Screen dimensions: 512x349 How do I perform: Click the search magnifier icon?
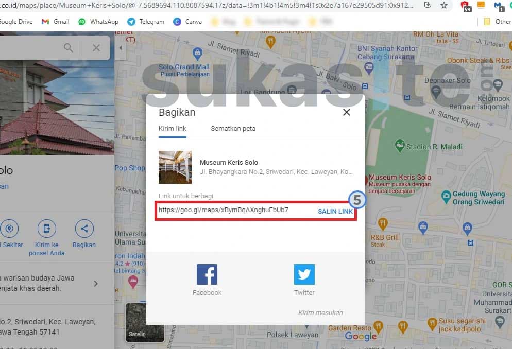tap(68, 48)
